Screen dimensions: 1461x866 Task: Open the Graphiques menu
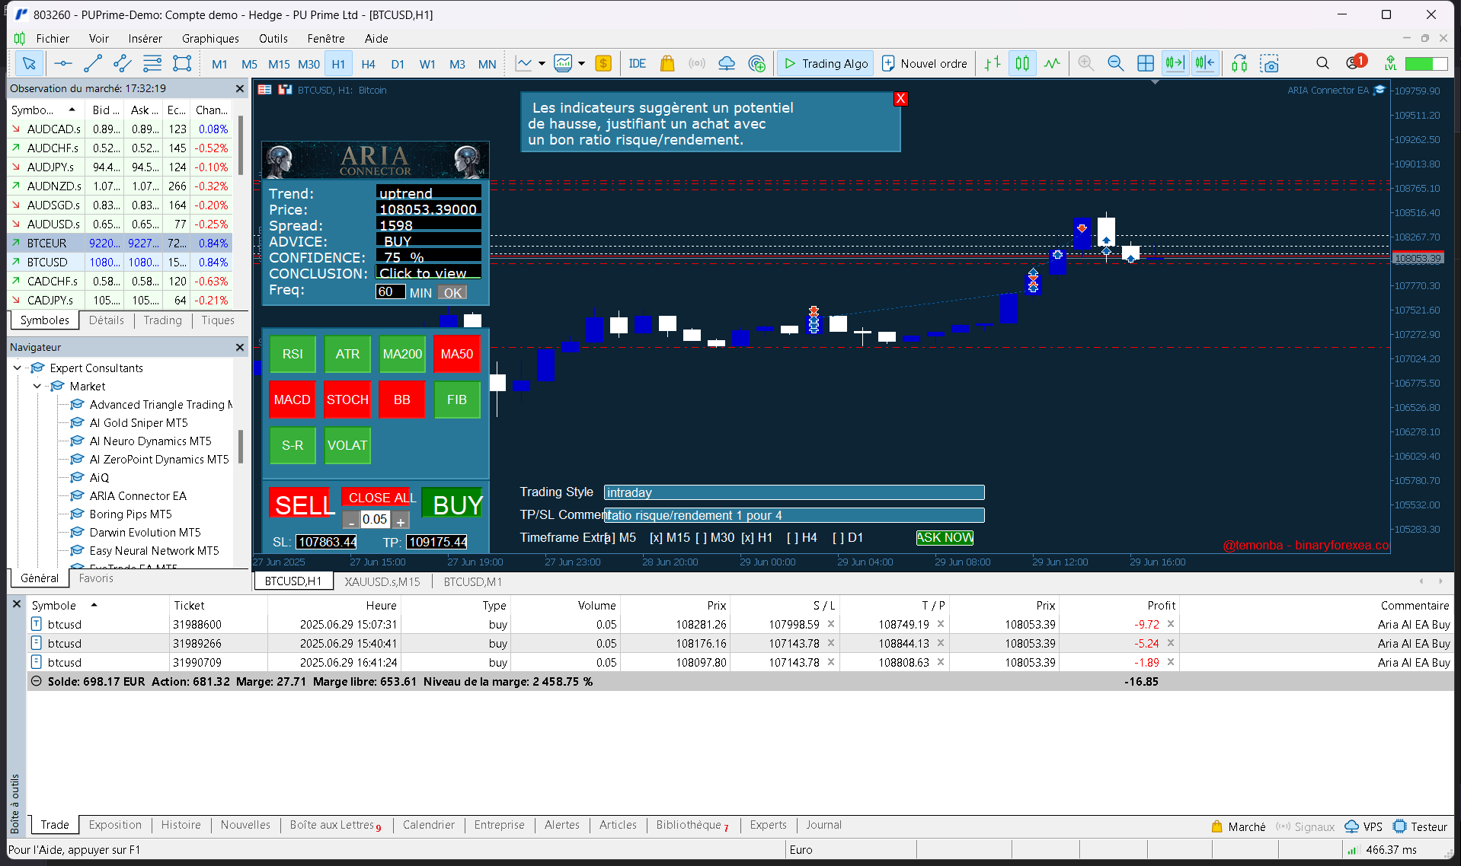pos(210,38)
